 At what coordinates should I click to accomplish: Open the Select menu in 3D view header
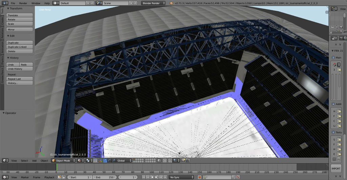(24, 161)
